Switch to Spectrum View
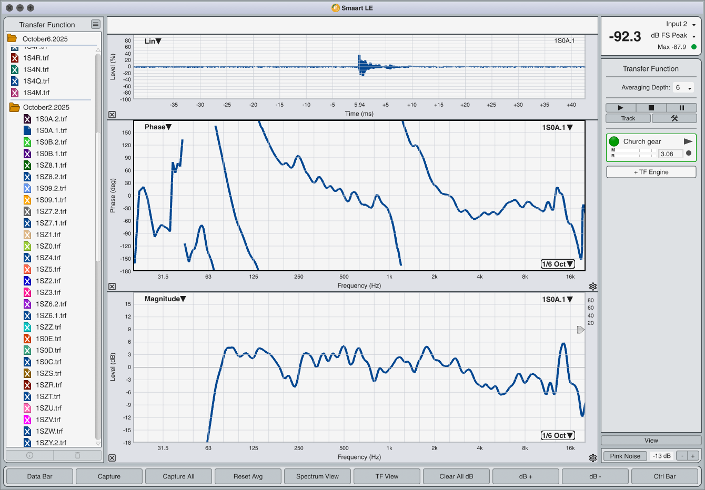The height and width of the screenshot is (490, 705). (317, 476)
